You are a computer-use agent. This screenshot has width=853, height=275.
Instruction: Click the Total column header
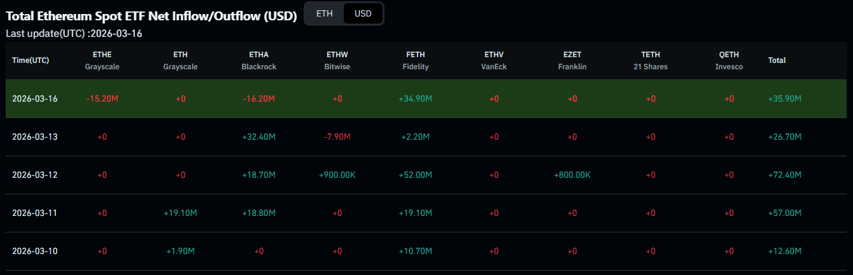tap(777, 60)
